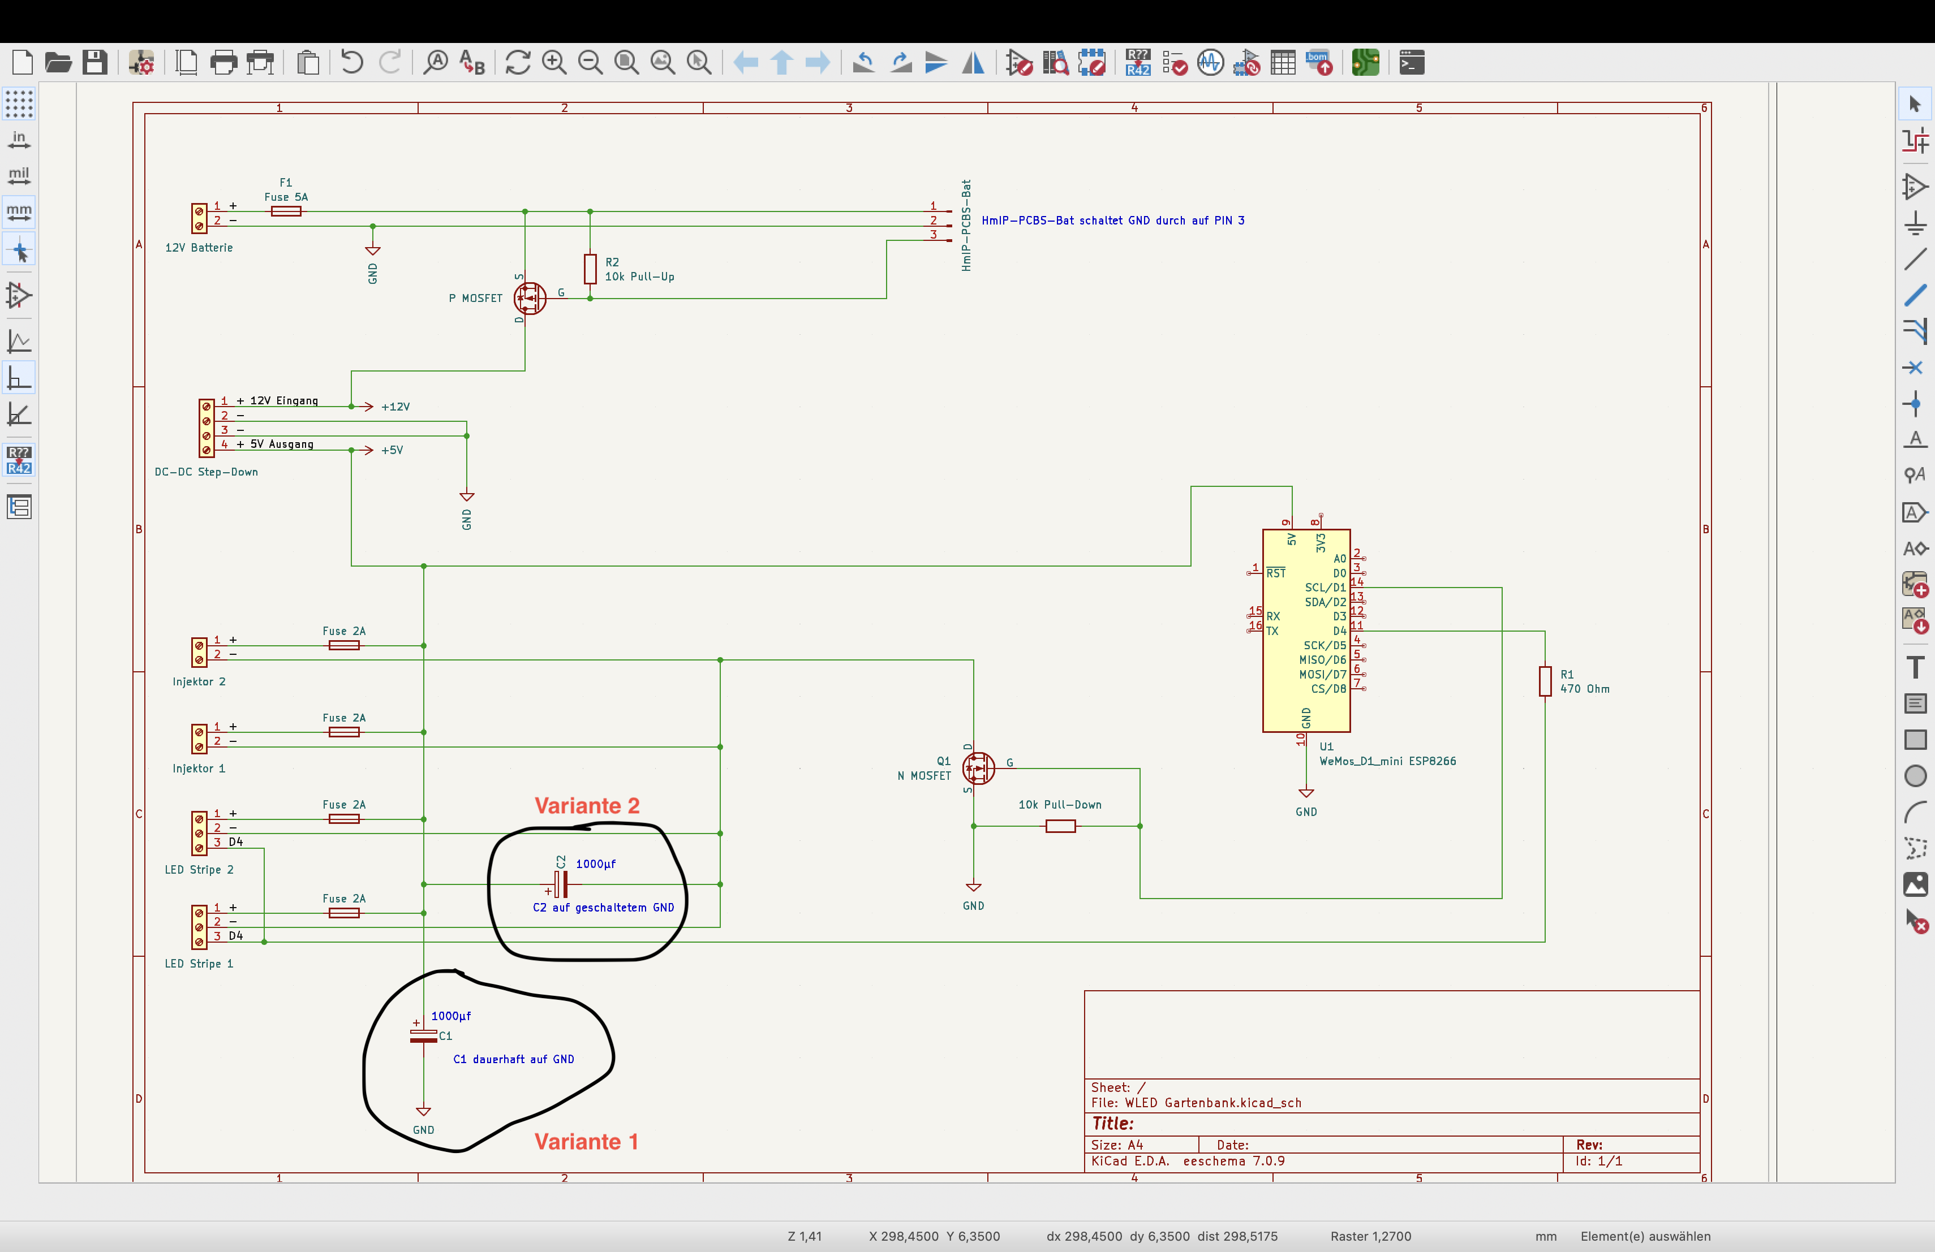Screen dimensions: 1935x1252
Task: Zoom in on the schematic
Action: (x=554, y=63)
